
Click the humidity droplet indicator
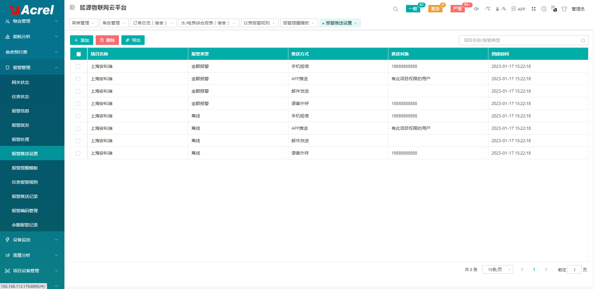(501, 9)
